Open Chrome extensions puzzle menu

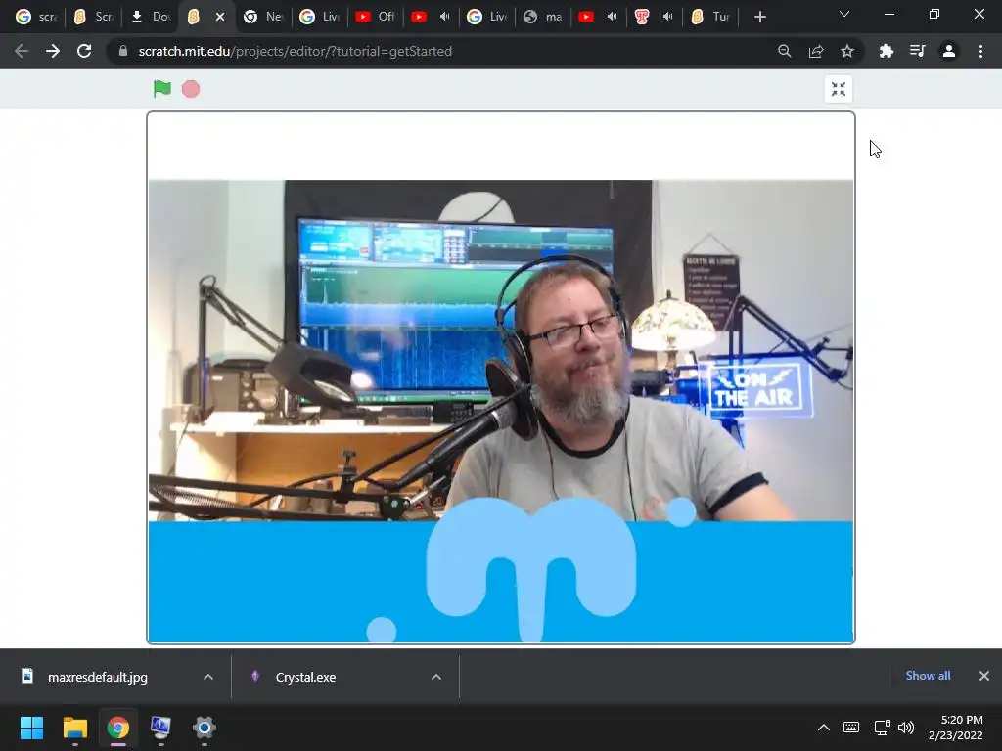887,51
